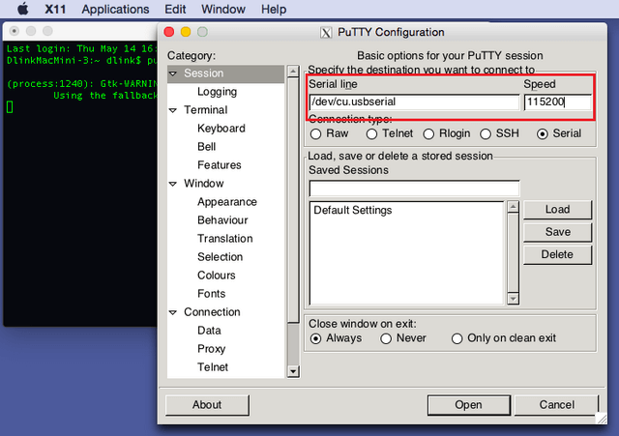Select the Appearance category

(227, 202)
